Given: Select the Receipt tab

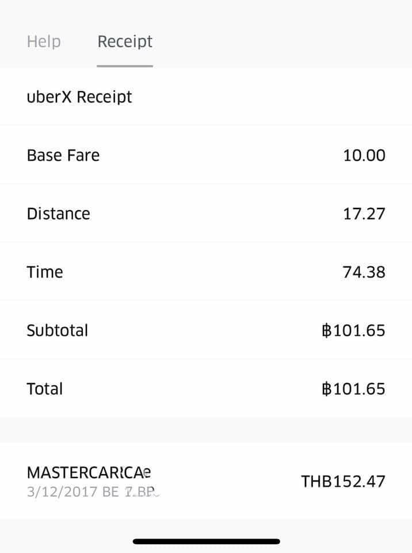Looking at the screenshot, I should [125, 41].
